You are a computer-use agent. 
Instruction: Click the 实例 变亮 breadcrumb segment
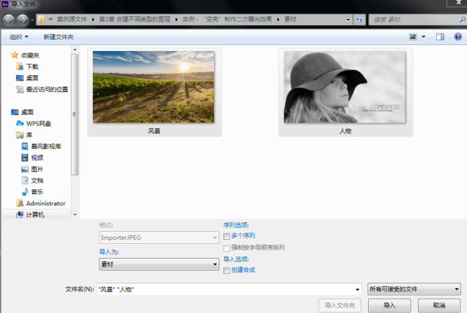pyautogui.click(x=227, y=19)
